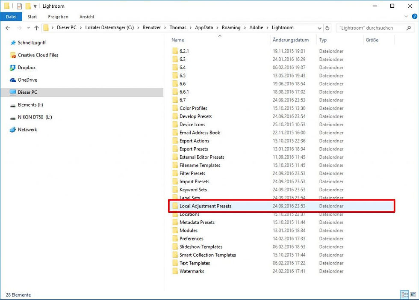Select the Preferences folder icon
This screenshot has width=419, height=300.
pyautogui.click(x=175, y=239)
